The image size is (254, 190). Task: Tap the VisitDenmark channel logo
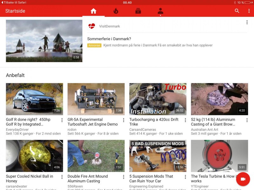coord(92,26)
